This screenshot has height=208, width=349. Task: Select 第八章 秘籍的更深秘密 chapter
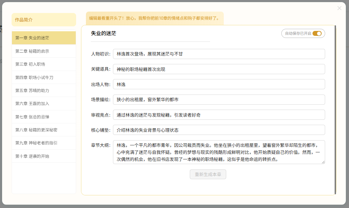(44, 130)
